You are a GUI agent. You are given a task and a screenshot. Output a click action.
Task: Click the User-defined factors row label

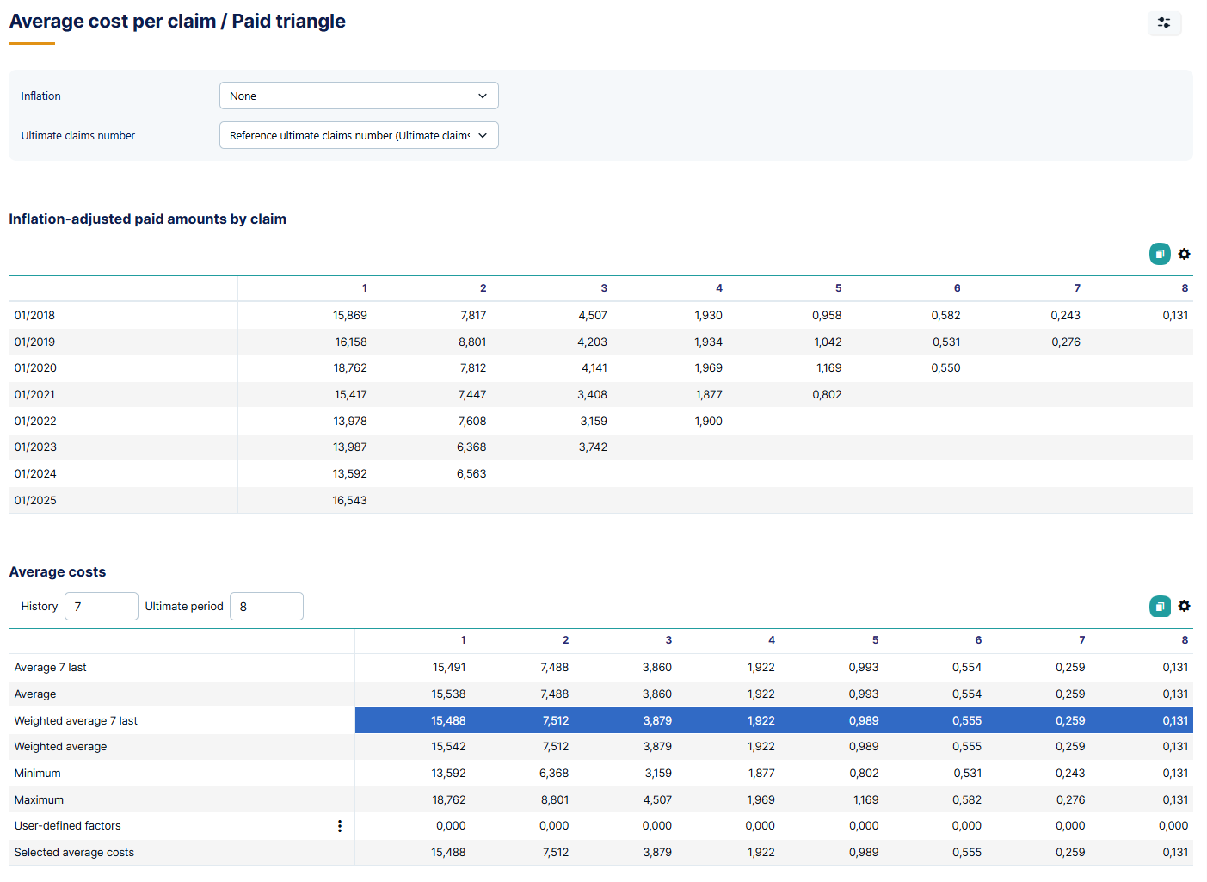[68, 825]
